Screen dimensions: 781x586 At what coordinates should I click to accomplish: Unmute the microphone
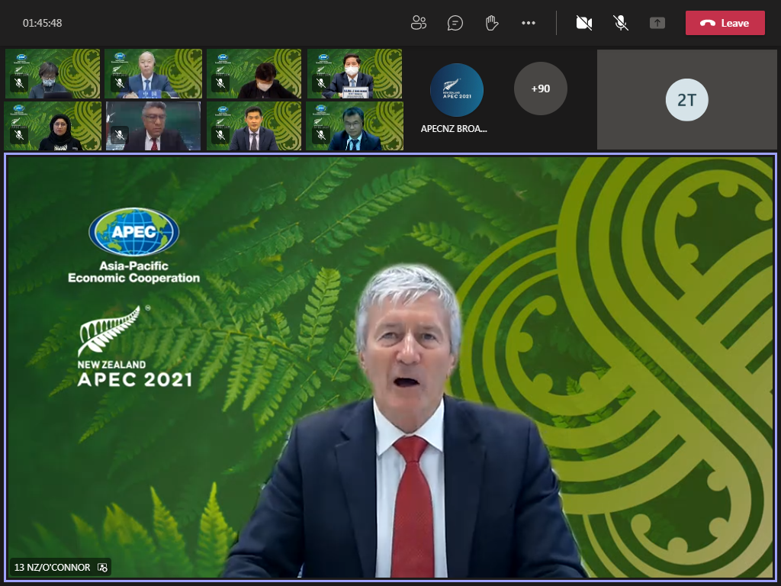click(621, 23)
